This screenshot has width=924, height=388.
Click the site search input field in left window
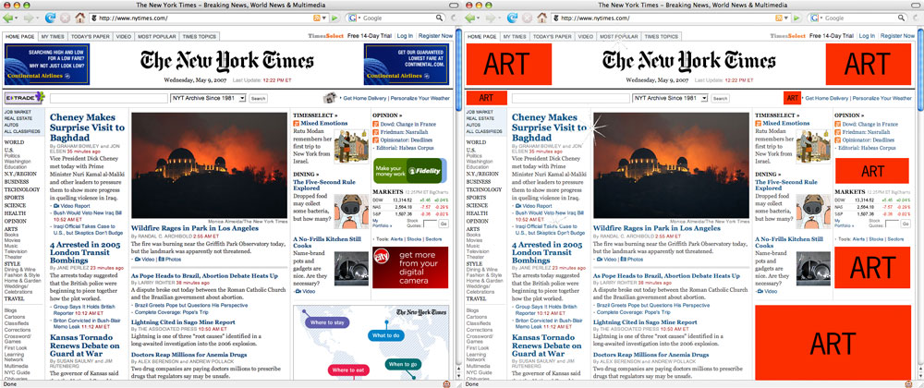pyautogui.click(x=109, y=98)
